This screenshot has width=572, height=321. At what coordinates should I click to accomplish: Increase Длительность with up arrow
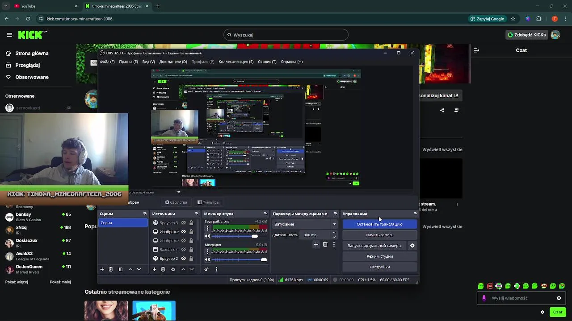coord(334,233)
